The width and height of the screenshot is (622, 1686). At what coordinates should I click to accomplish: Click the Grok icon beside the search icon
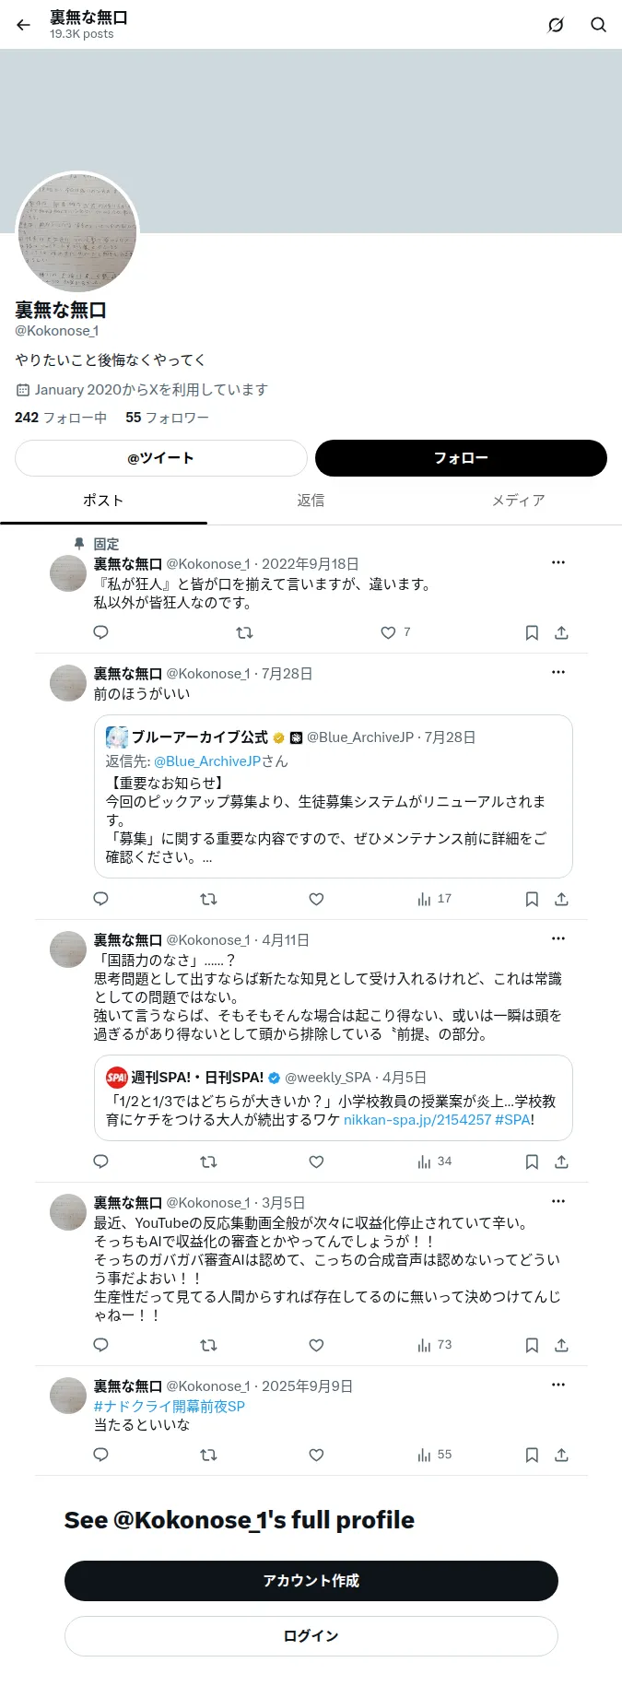point(556,25)
